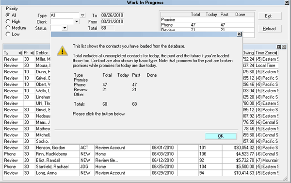Click the $4,523.77 owing amount

pos(245,154)
